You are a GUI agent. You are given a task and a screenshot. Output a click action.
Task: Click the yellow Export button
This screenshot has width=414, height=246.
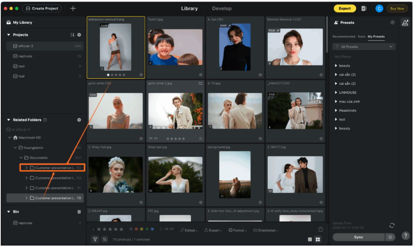click(x=345, y=8)
